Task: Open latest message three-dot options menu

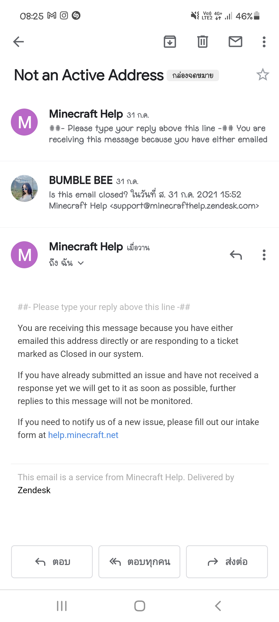Action: pos(264,255)
